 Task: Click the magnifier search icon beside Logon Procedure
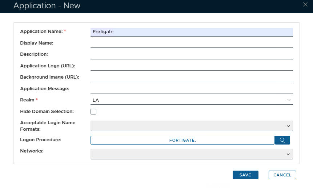[282, 140]
